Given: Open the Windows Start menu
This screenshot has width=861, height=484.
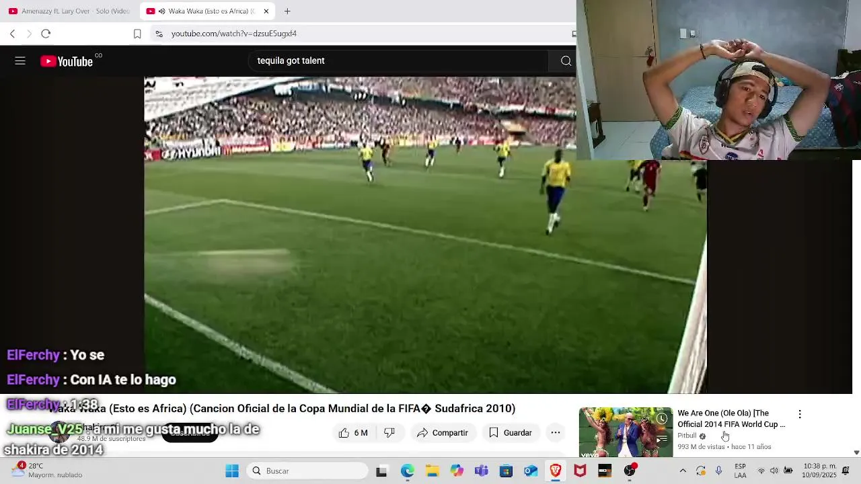Looking at the screenshot, I should [232, 471].
